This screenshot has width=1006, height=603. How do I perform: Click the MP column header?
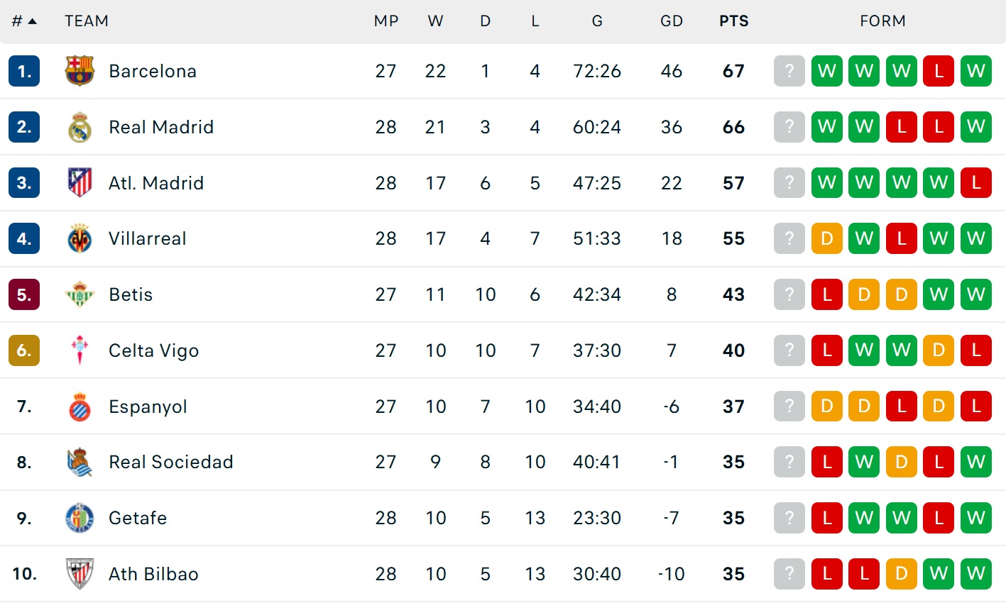coord(386,21)
